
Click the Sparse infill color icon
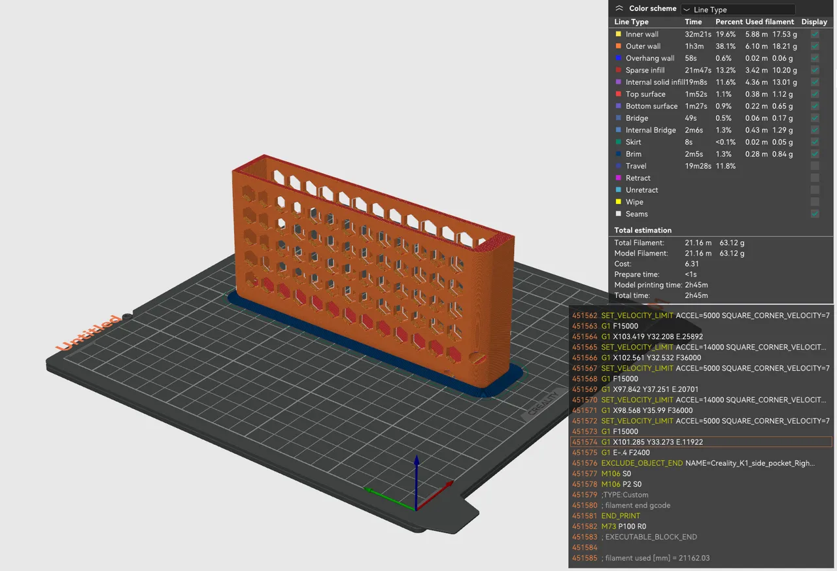tap(617, 70)
